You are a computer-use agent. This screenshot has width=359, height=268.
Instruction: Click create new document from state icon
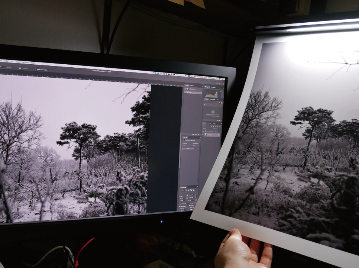[x=193, y=135]
